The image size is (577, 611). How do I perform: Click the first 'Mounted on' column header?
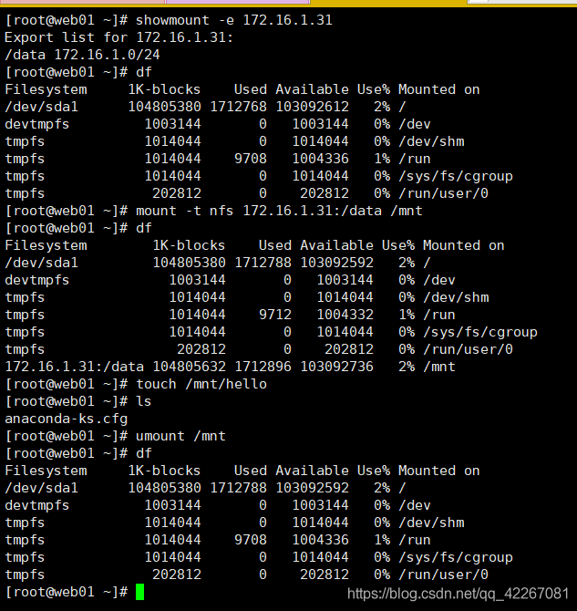438,89
